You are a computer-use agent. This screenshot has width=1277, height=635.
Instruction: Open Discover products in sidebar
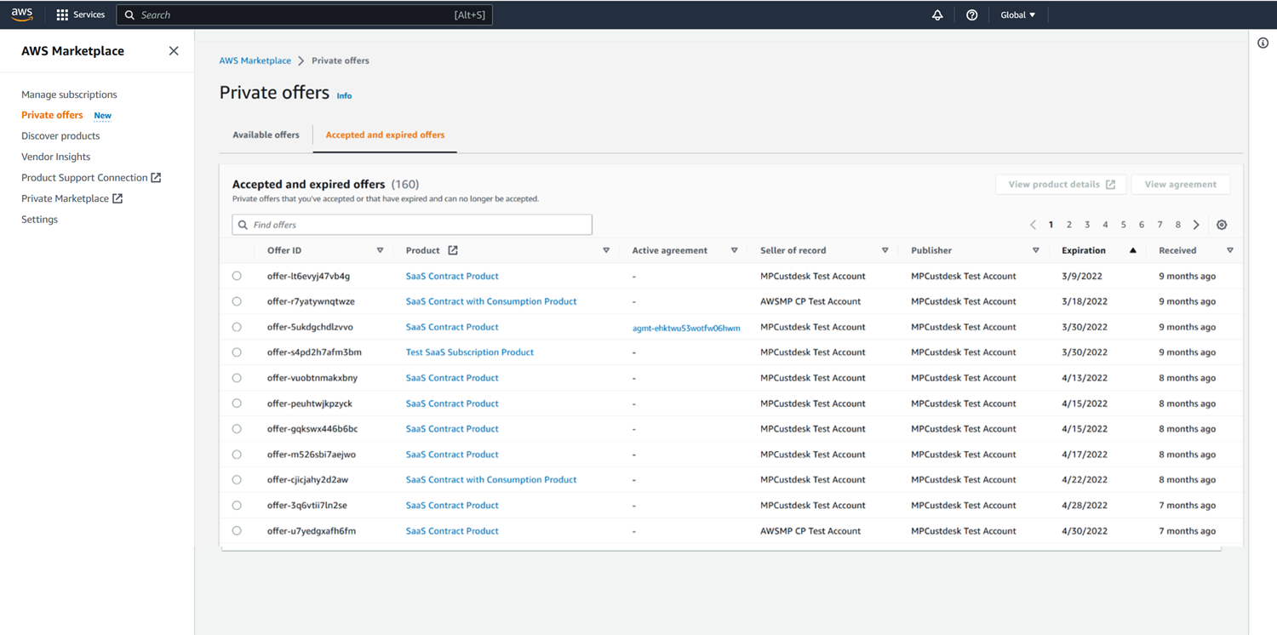[60, 136]
